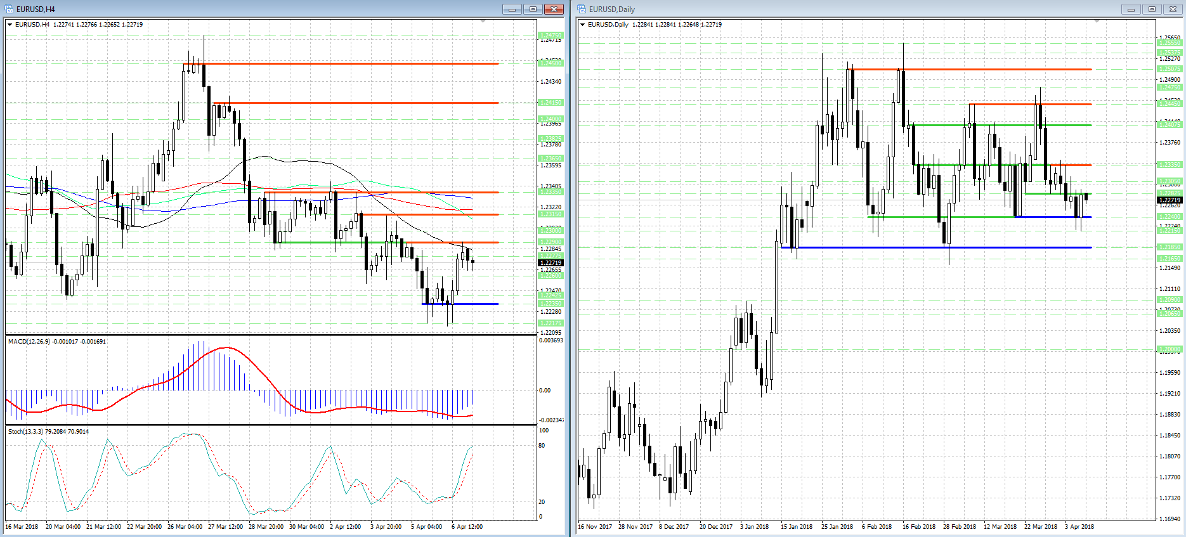Expand the arrow beside the EURUSD,H4 label
This screenshot has width=1186, height=537.
10,25
